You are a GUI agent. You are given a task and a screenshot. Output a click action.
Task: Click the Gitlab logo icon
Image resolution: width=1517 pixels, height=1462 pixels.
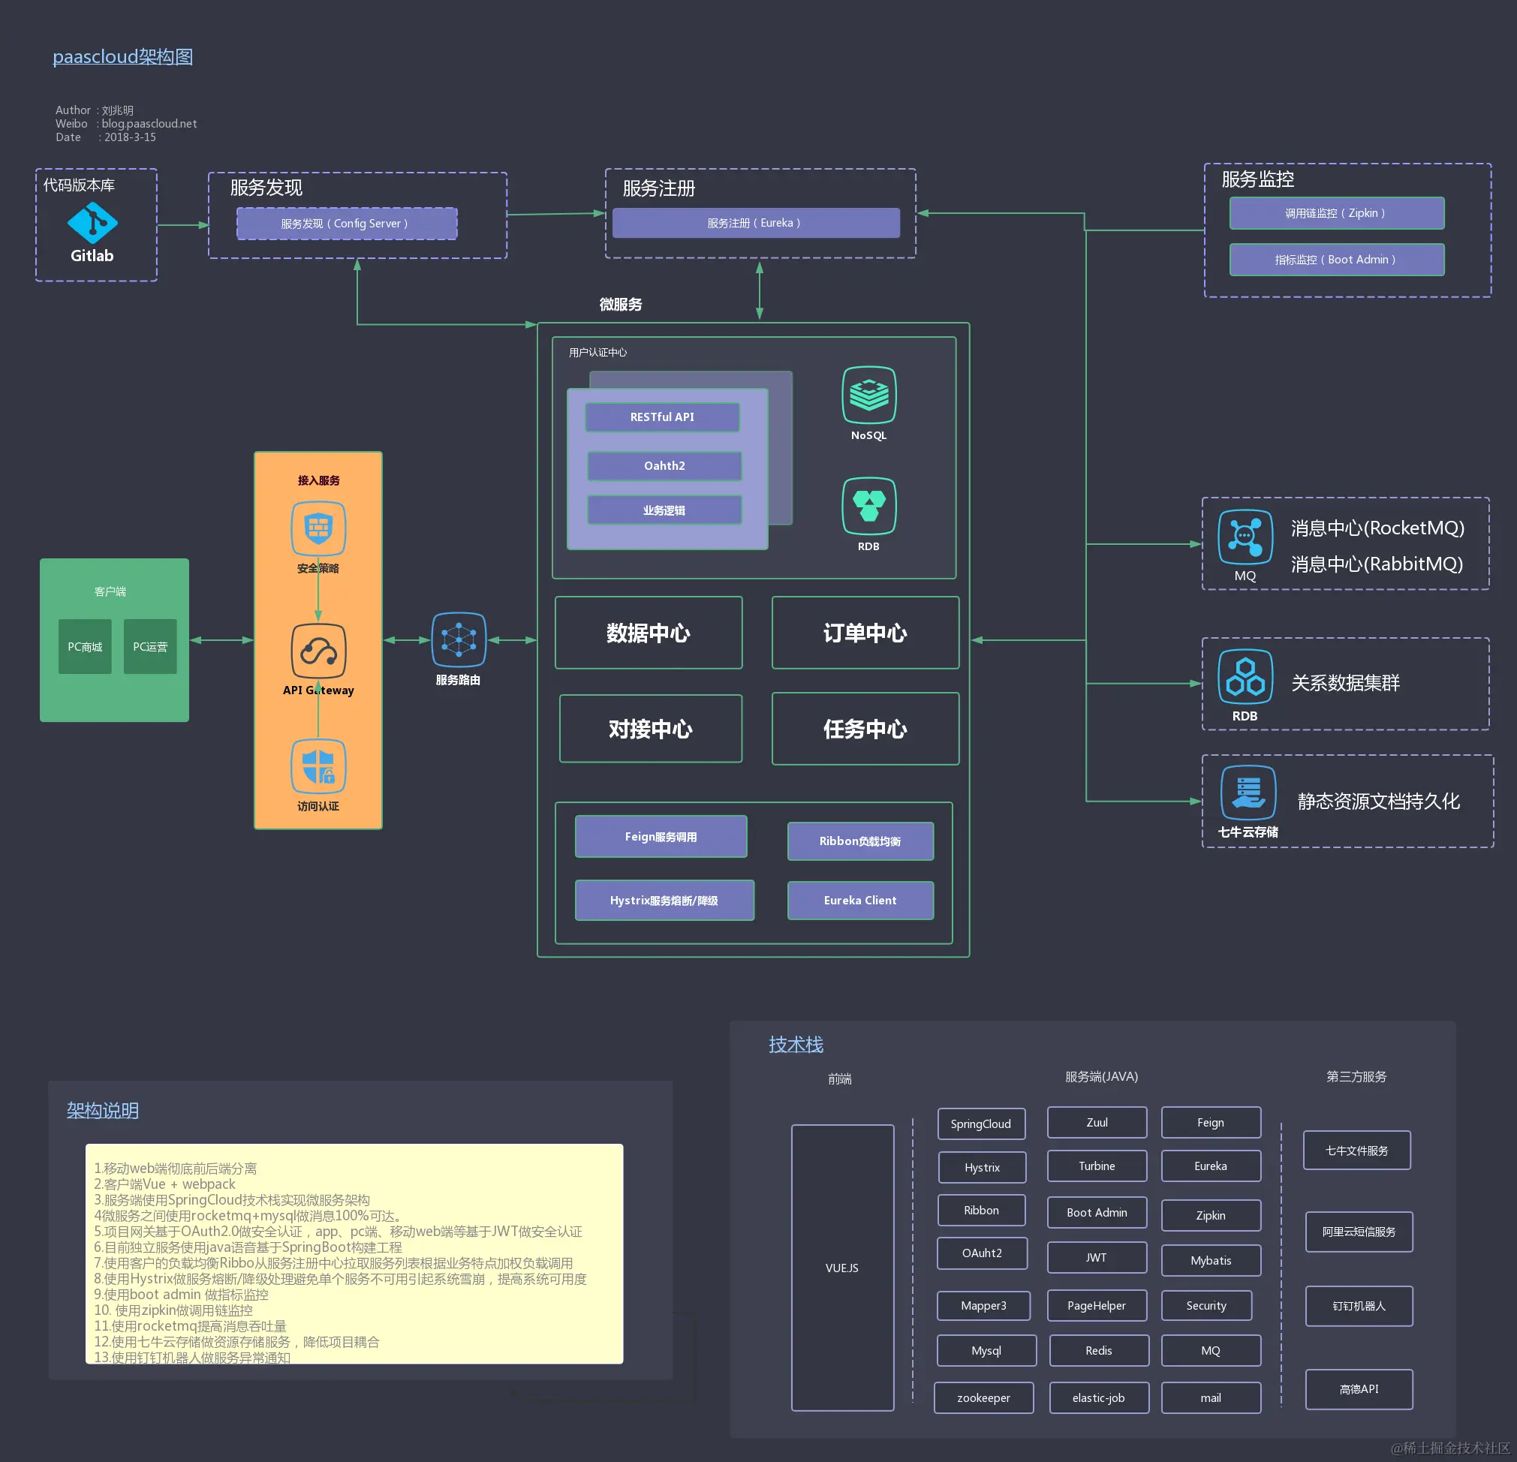92,223
